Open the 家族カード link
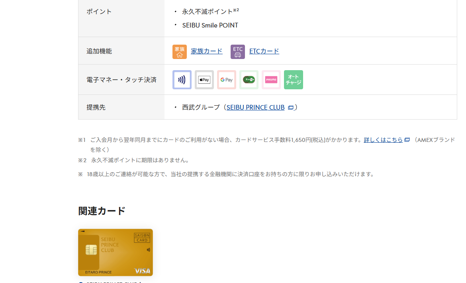Screen dimensions: 466x283 pos(207,51)
